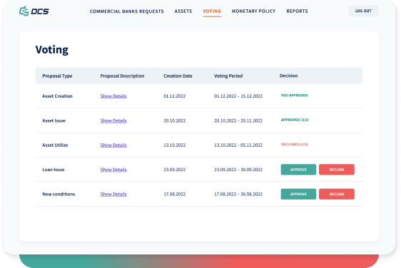Click voting period 23.09.2022 – 30.09.2022
The image size is (401, 268).
pyautogui.click(x=238, y=170)
